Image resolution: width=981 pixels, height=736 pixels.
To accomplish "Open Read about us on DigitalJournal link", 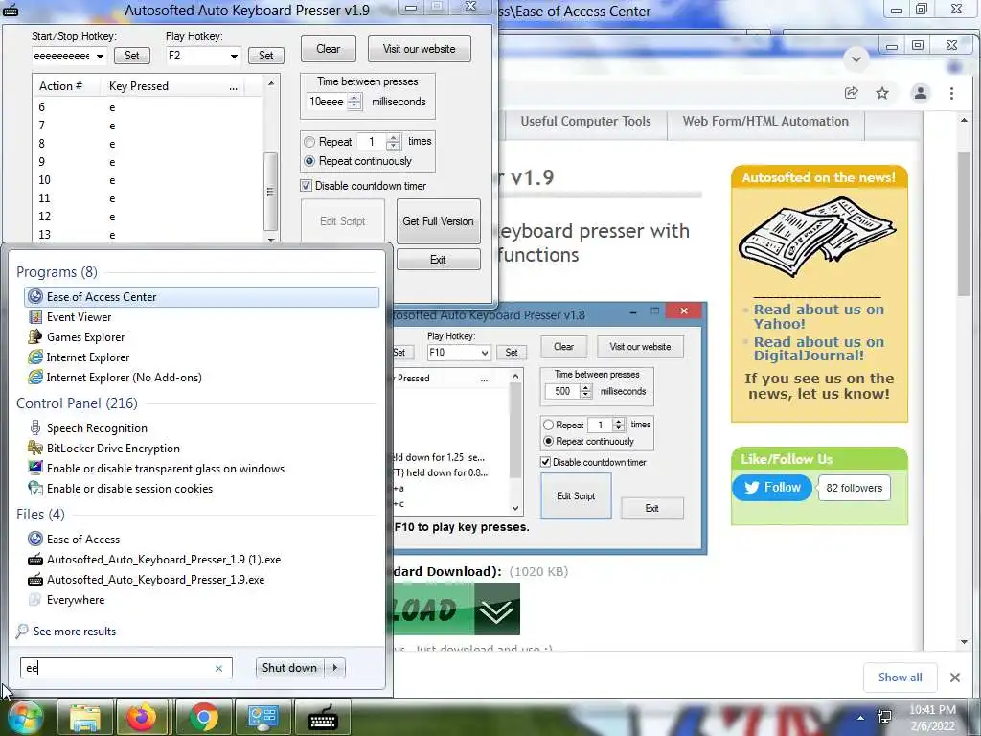I will click(x=818, y=349).
